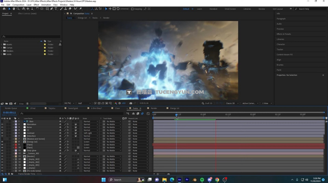This screenshot has width=328, height=183.
Task: Toggle the motion blur enable switch in timeline
Action: coord(142,114)
